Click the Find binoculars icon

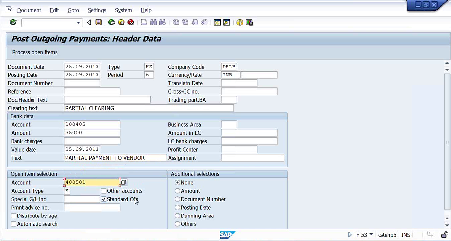(x=153, y=23)
